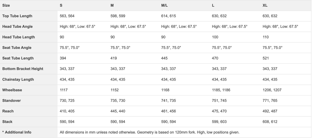Viewport: 312px width, 138px height.
Task: Click the Wheelbase row label
Action: tap(12, 90)
